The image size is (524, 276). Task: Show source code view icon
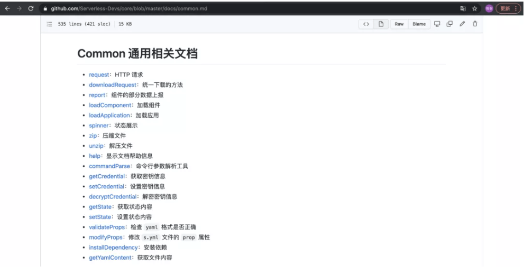[366, 24]
